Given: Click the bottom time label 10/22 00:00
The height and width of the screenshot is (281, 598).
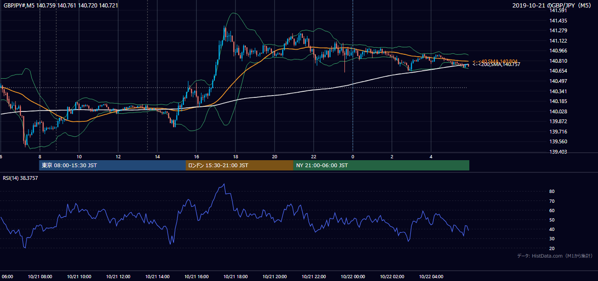Looking at the screenshot, I should coord(353,277).
